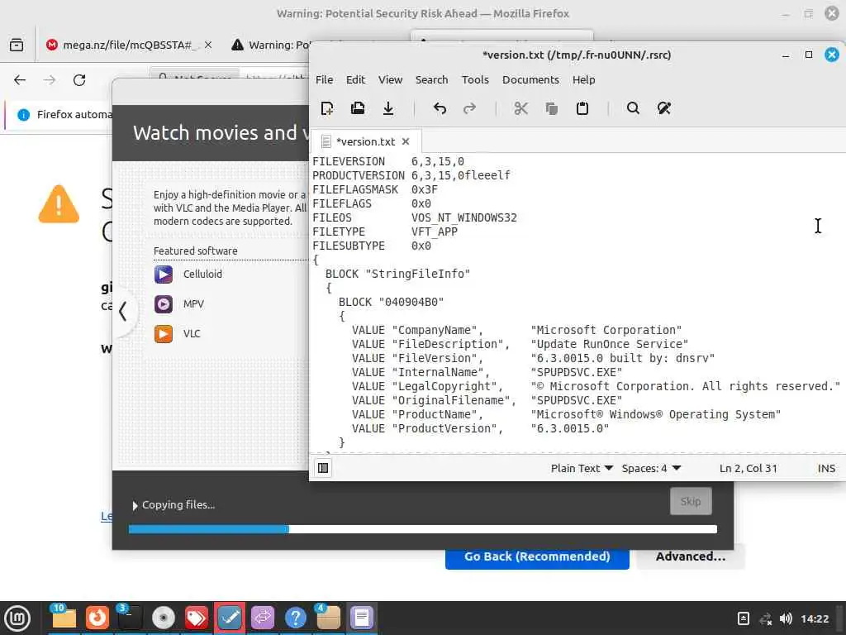Click the purple arrows app in taskbar

coord(263,618)
